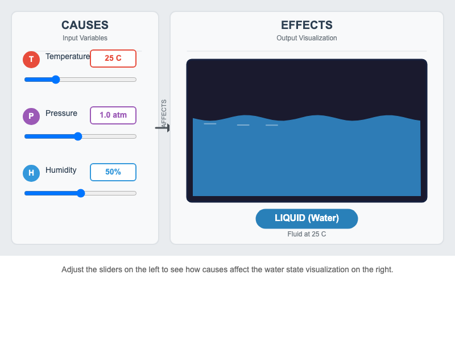Click the red T temperature icon
Viewport: 455px width, 341px height.
pos(31,59)
